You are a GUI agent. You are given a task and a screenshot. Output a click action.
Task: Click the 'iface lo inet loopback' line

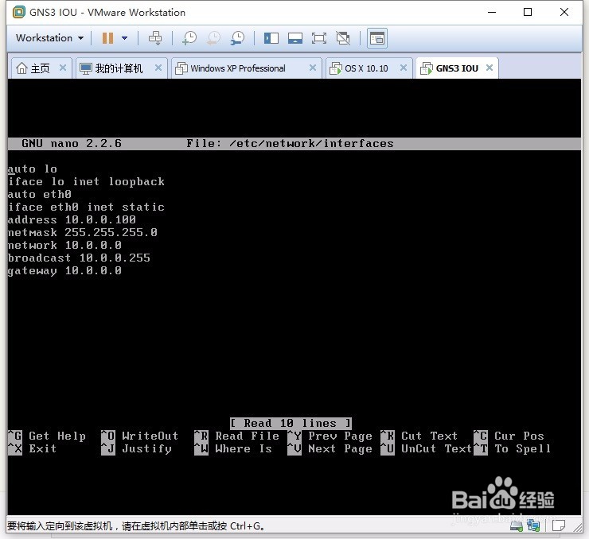[86, 181]
